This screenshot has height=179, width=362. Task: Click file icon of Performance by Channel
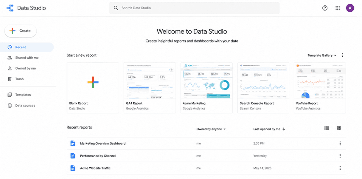point(72,156)
